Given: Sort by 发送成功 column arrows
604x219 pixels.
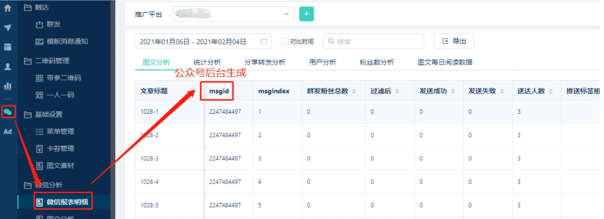Looking at the screenshot, I should pyautogui.click(x=453, y=91).
